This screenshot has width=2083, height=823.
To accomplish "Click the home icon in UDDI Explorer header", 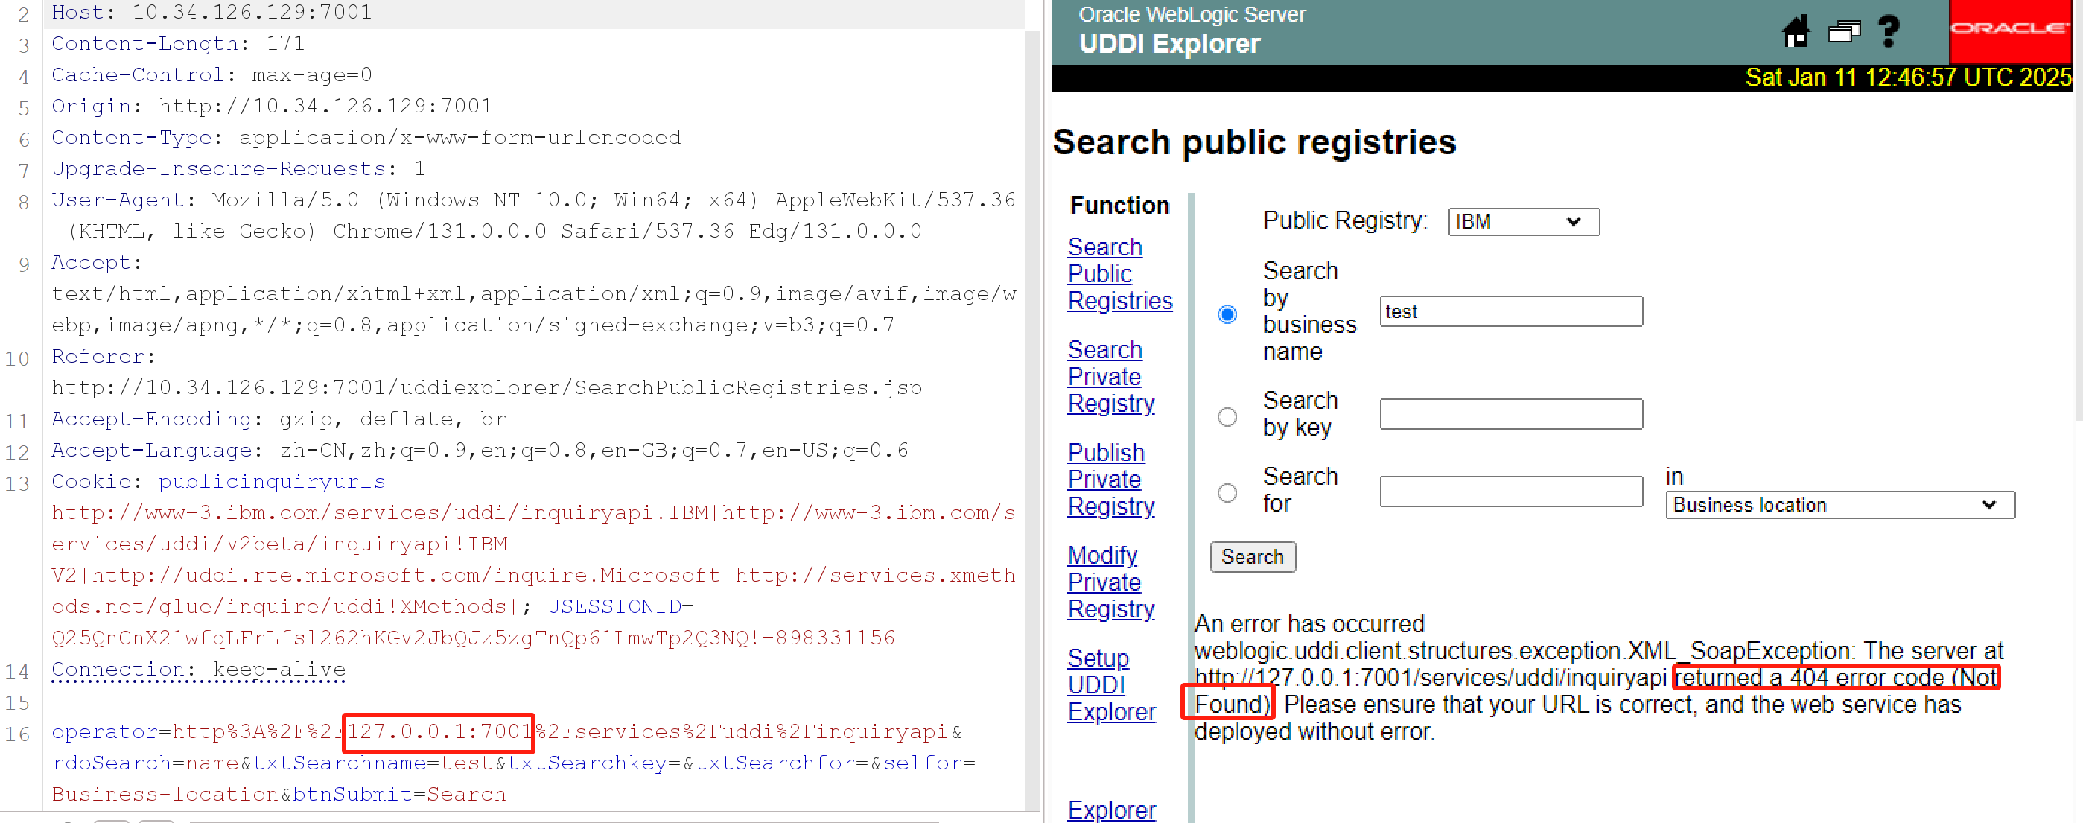I will pos(1796,31).
